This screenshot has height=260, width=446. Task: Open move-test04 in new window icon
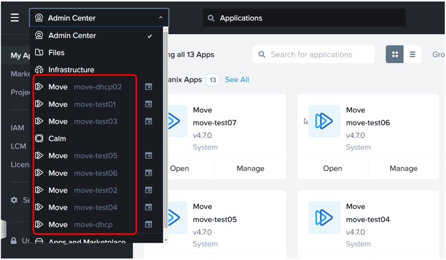pyautogui.click(x=148, y=207)
